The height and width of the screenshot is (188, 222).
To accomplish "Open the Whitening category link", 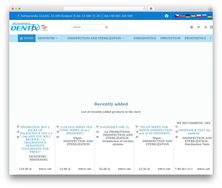I will pyautogui.click(x=39, y=160).
